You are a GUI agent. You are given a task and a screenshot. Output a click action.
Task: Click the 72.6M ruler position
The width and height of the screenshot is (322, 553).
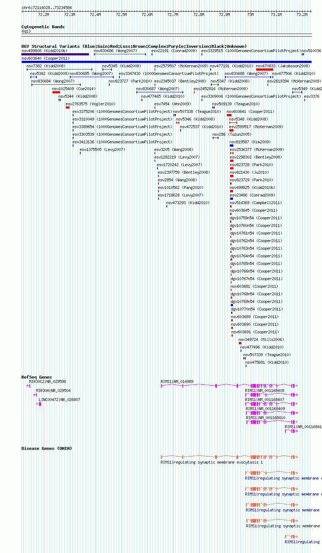[x=147, y=14]
